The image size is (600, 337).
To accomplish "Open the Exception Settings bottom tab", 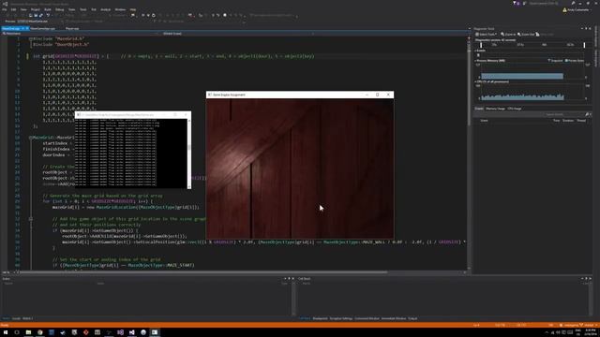I will (341, 318).
